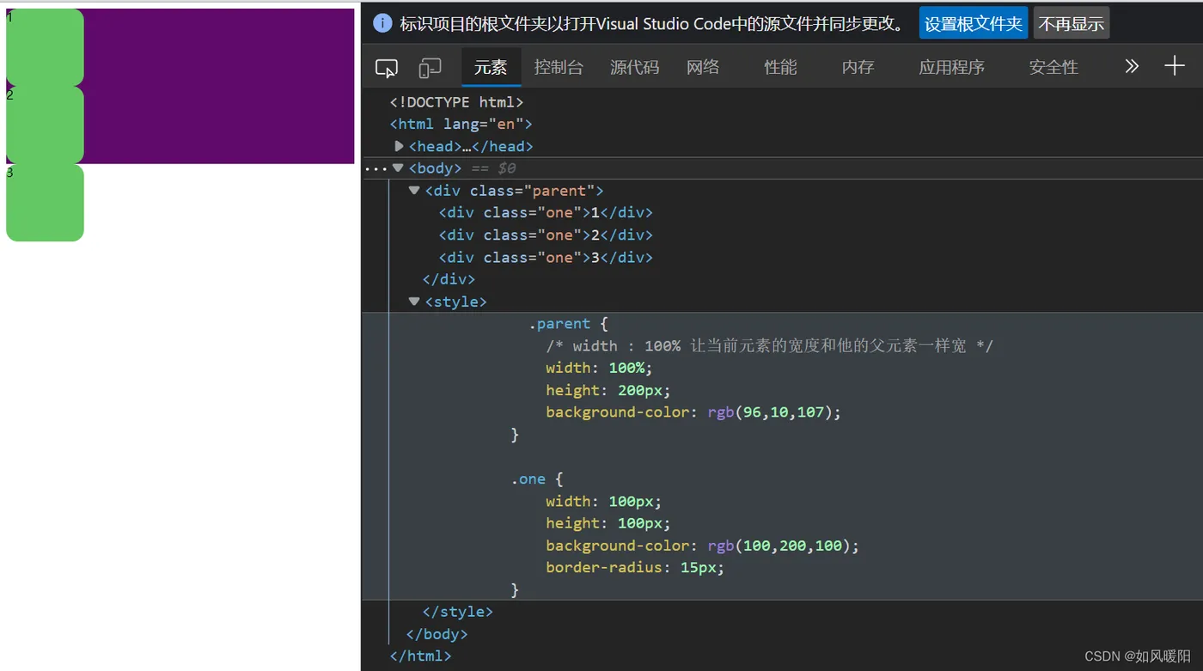Select the div one node containing 1
1203x671 pixels.
pyautogui.click(x=546, y=212)
